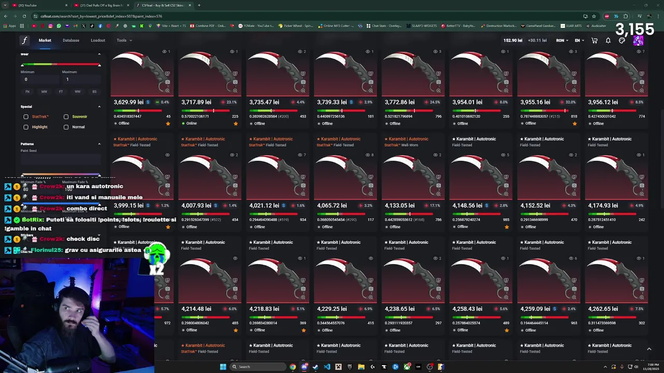Collapse the Special filter section
Viewport: 664px width, 373px height.
(x=99, y=107)
